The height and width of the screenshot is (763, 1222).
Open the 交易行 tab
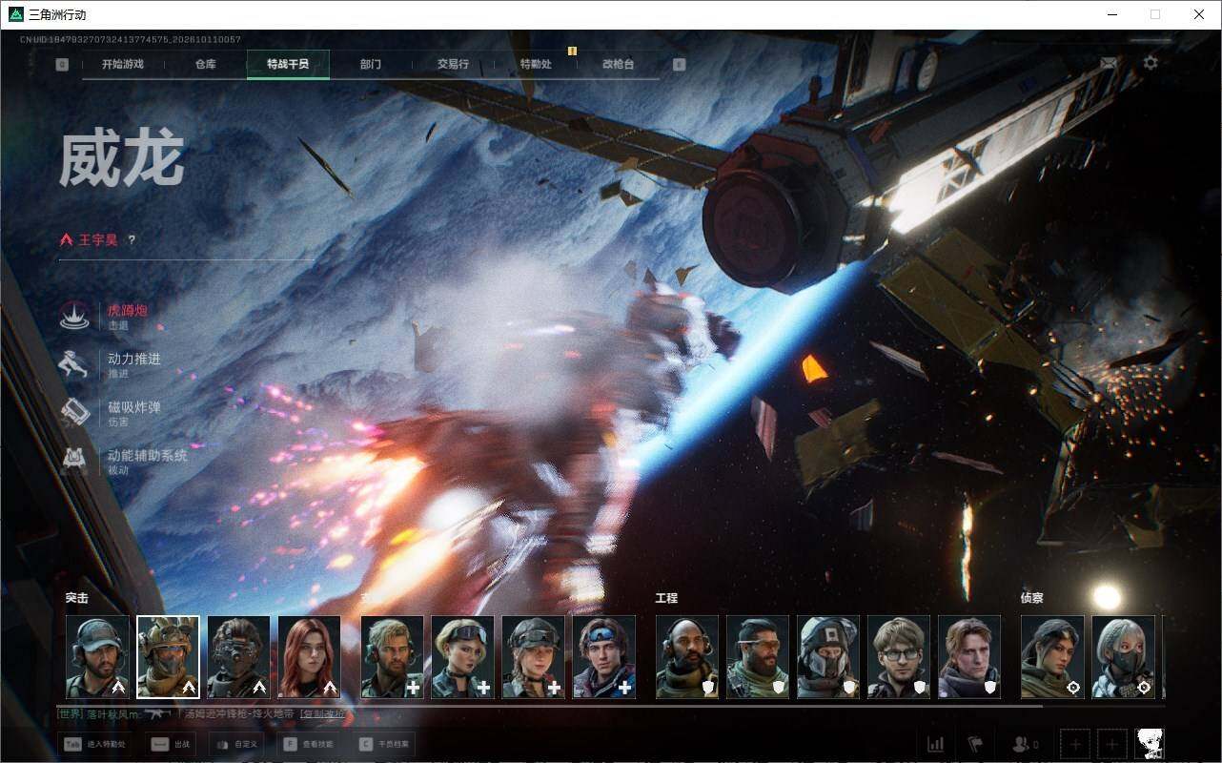click(x=453, y=64)
